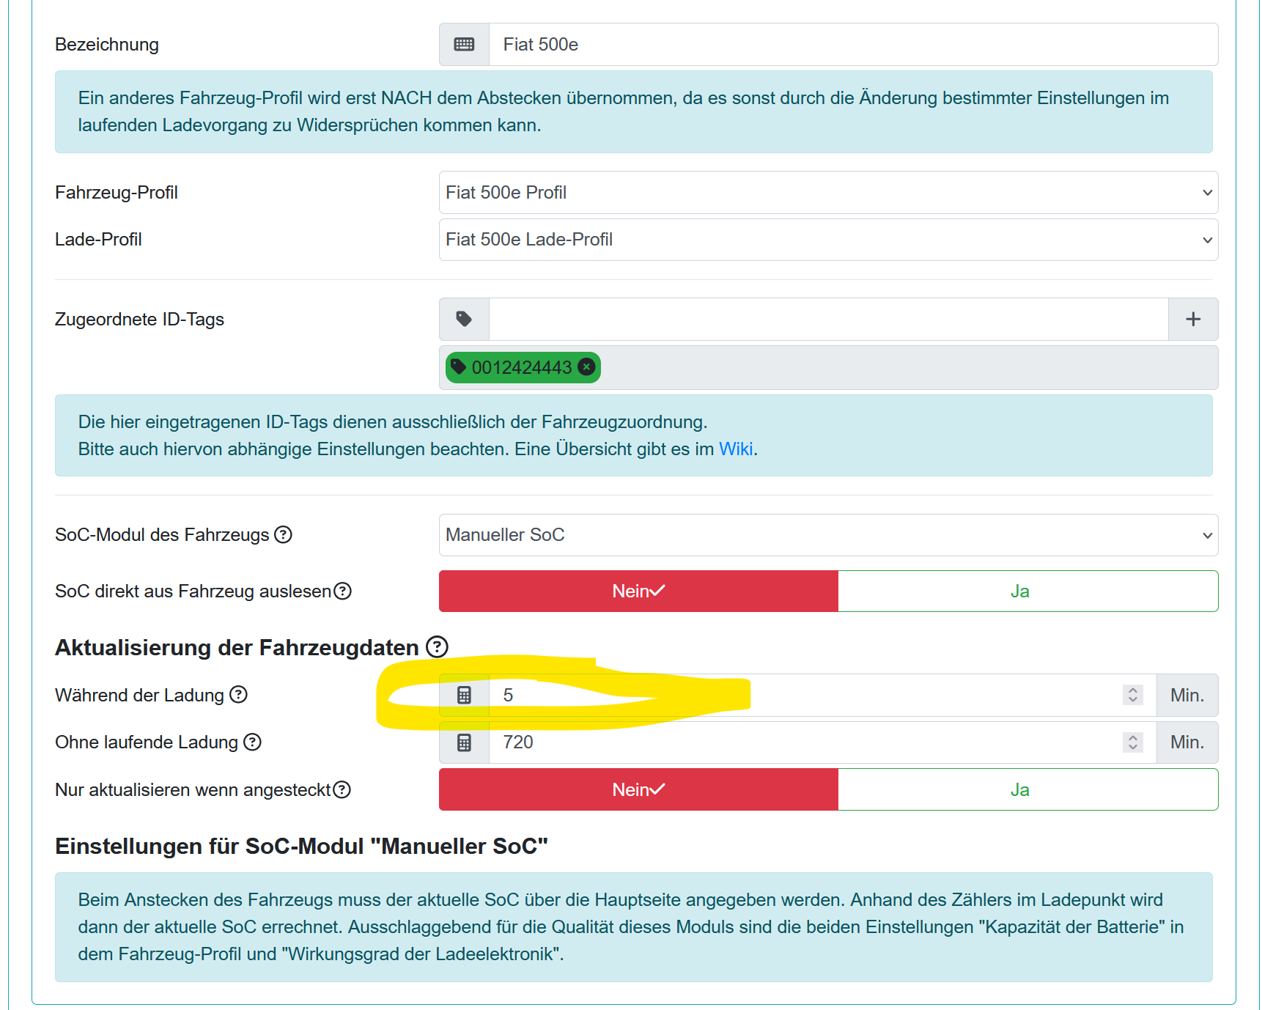
Task: Click the ID tag chip 0012424443
Action: pos(523,367)
